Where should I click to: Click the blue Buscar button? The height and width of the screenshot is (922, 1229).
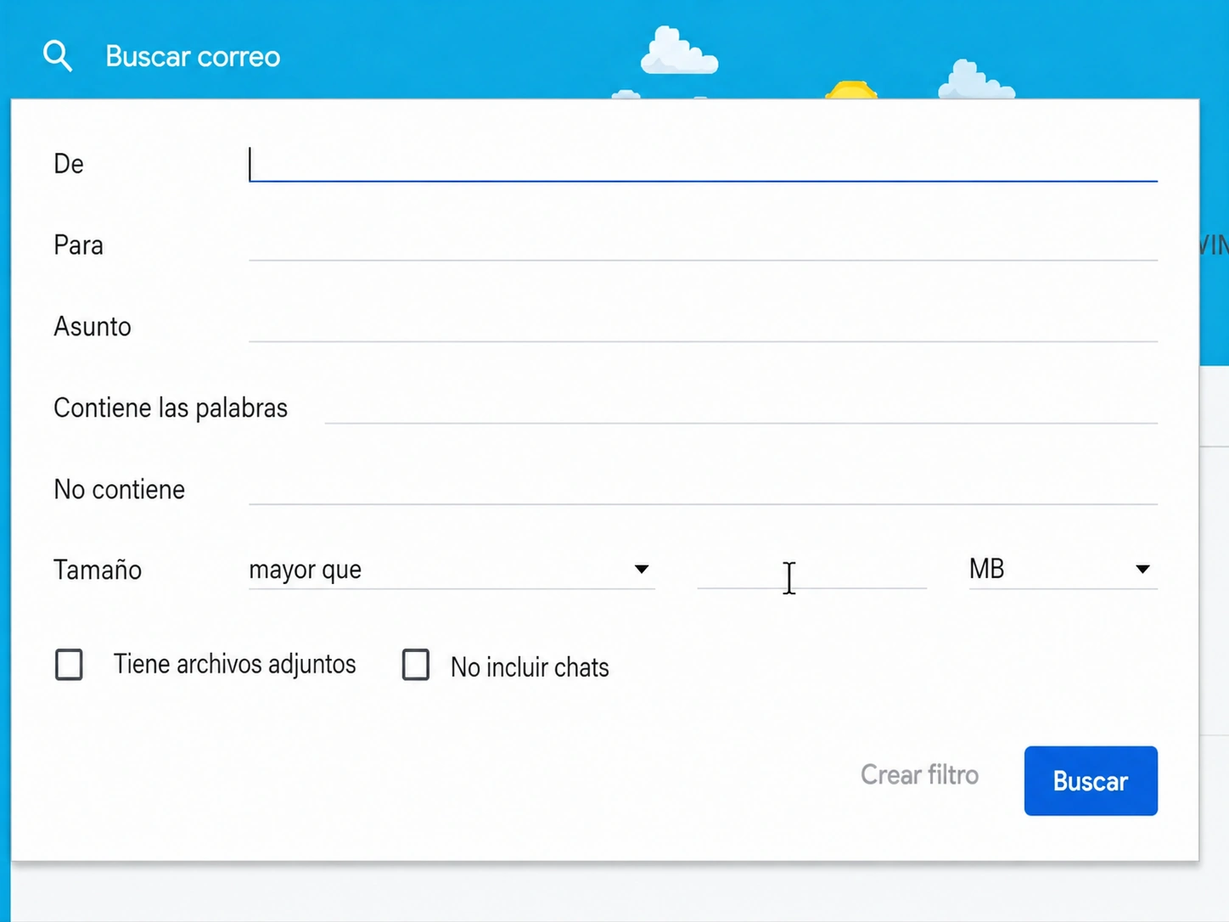coord(1091,781)
